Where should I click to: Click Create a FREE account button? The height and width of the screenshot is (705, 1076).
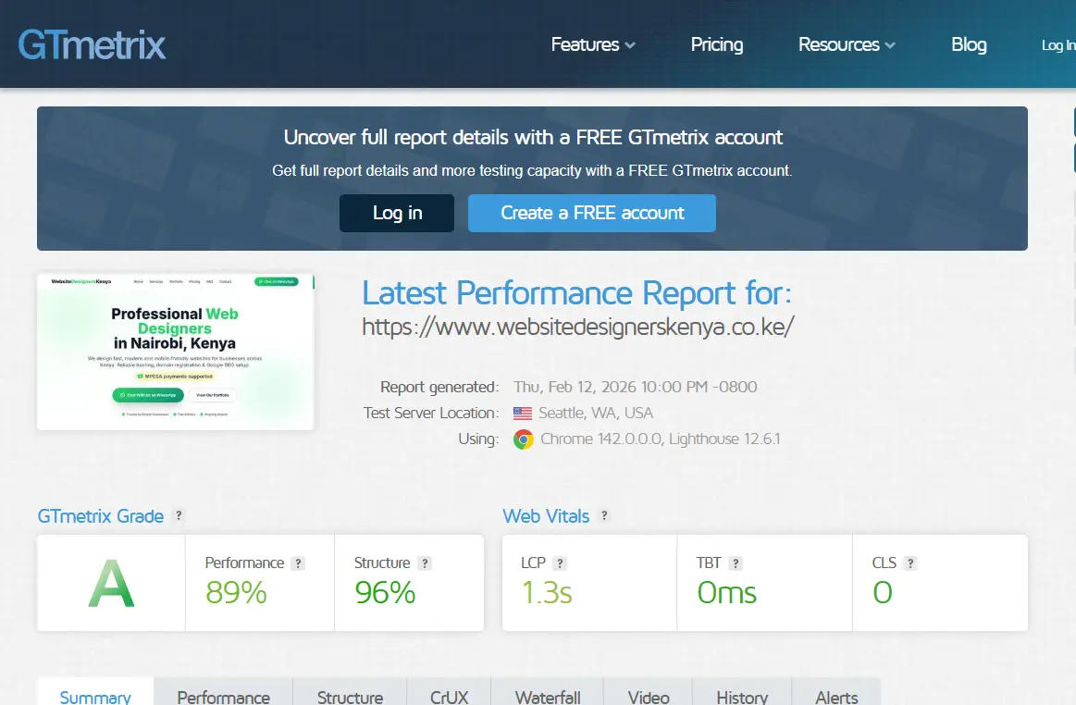(591, 213)
